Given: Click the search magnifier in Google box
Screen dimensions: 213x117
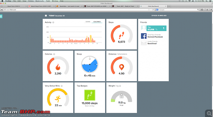Looking at the screenshot, I should tap(198, 10).
